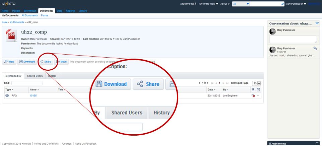The image size is (322, 146).
Task: Switch to the Data tab
Action: tap(60, 11)
